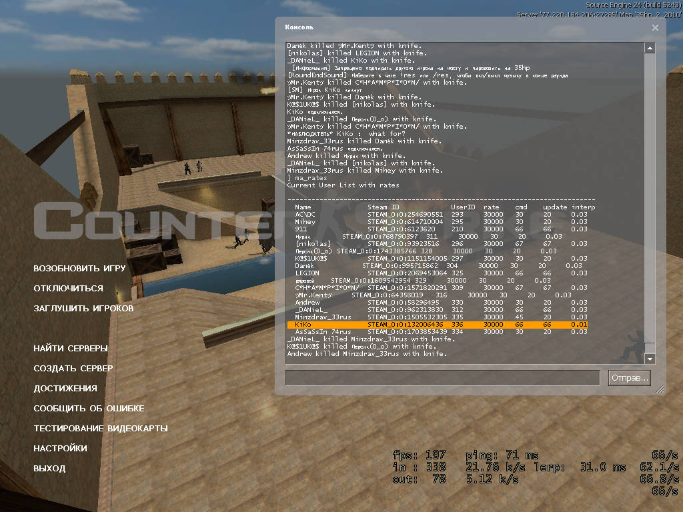Click the '] ma_rates' command line

click(307, 177)
